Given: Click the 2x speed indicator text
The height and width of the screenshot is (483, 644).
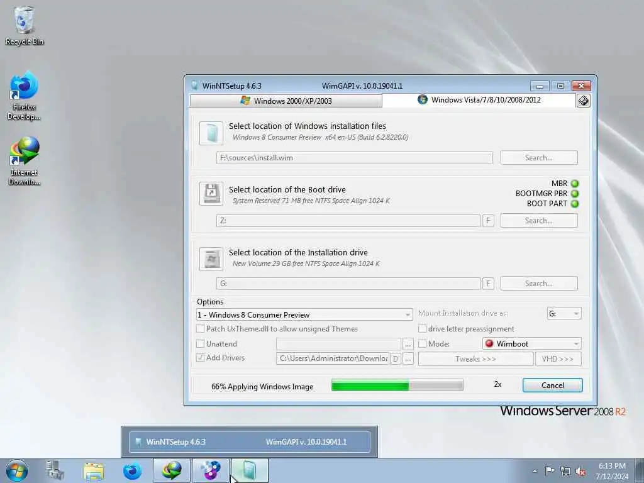Looking at the screenshot, I should click(498, 384).
